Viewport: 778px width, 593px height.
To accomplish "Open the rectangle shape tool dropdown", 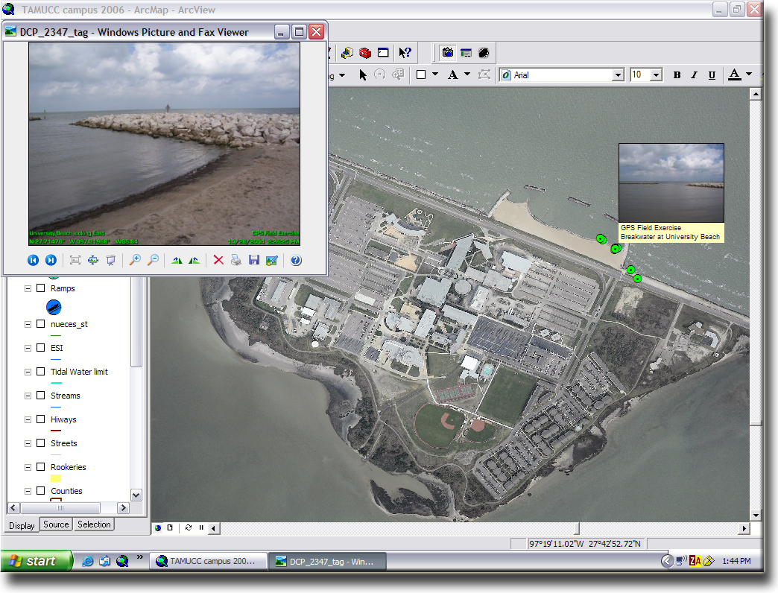I will pyautogui.click(x=435, y=74).
